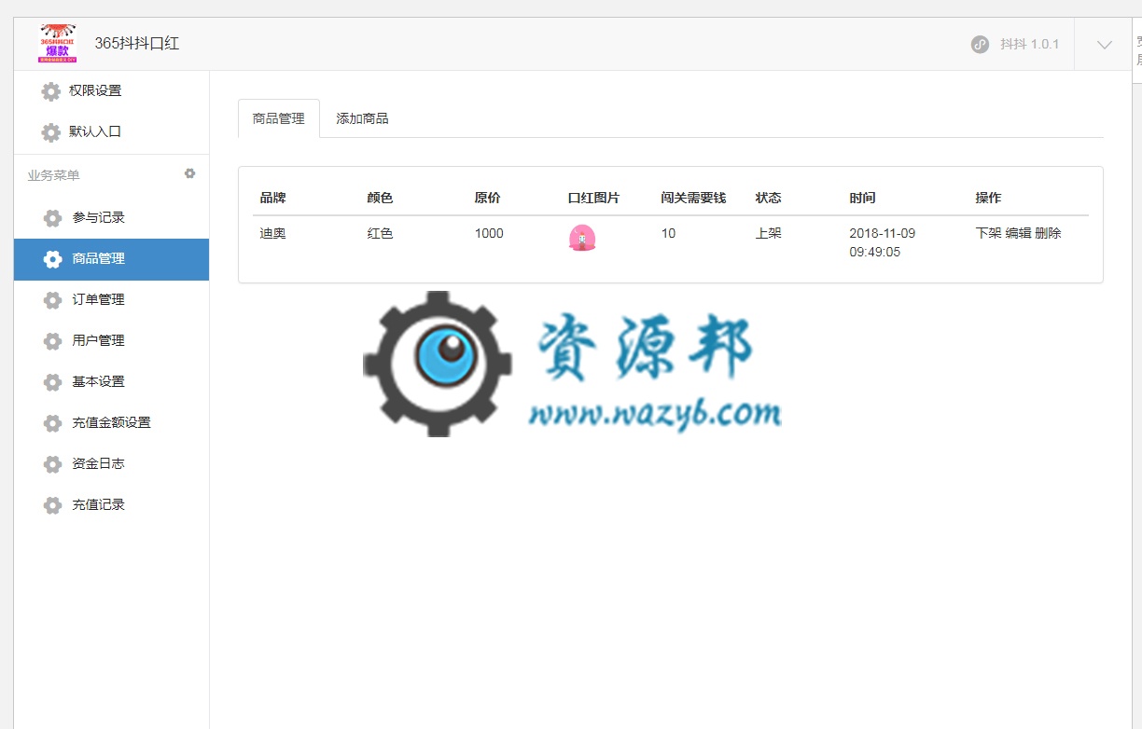Expand the top-right chevron dropdown
Image resolution: width=1142 pixels, height=729 pixels.
[x=1105, y=44]
